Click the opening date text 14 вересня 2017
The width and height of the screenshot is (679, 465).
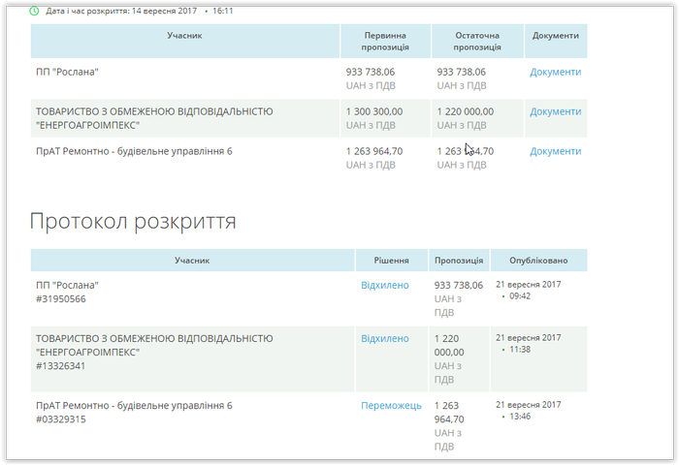164,11
